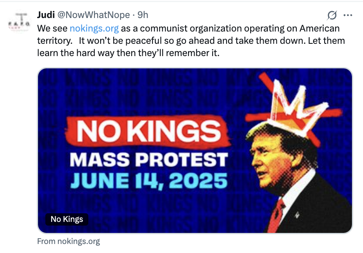Click the JUNE 14, 2025 date text

point(148,181)
